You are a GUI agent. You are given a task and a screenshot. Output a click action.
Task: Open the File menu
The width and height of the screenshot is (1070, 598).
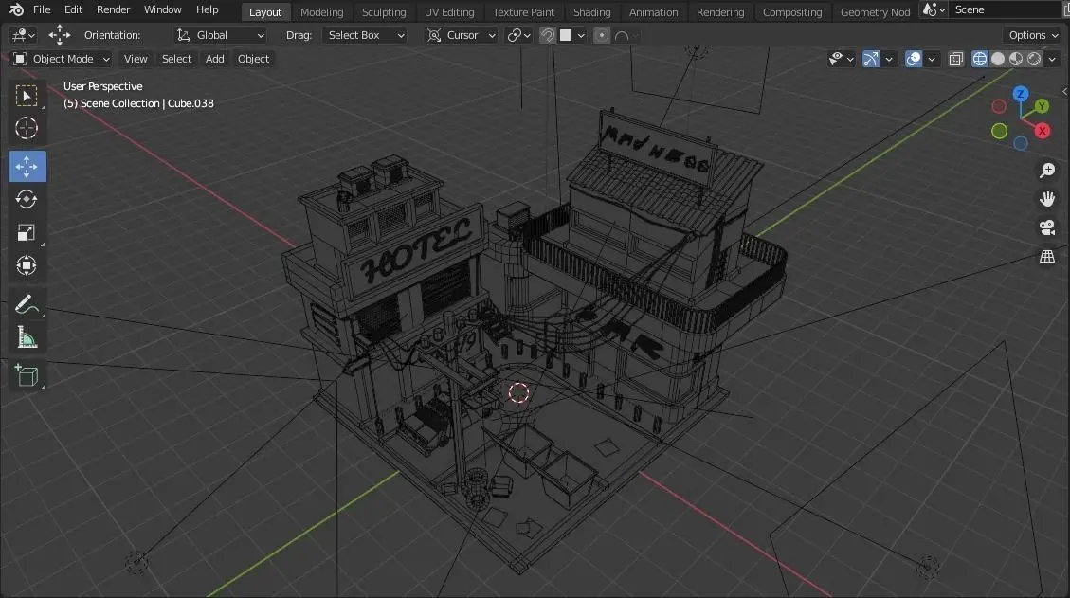(42, 9)
